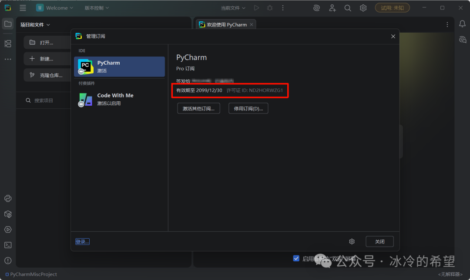Open Search Everywhere magnifier icon
Screen dimensions: 470x280
348,8
